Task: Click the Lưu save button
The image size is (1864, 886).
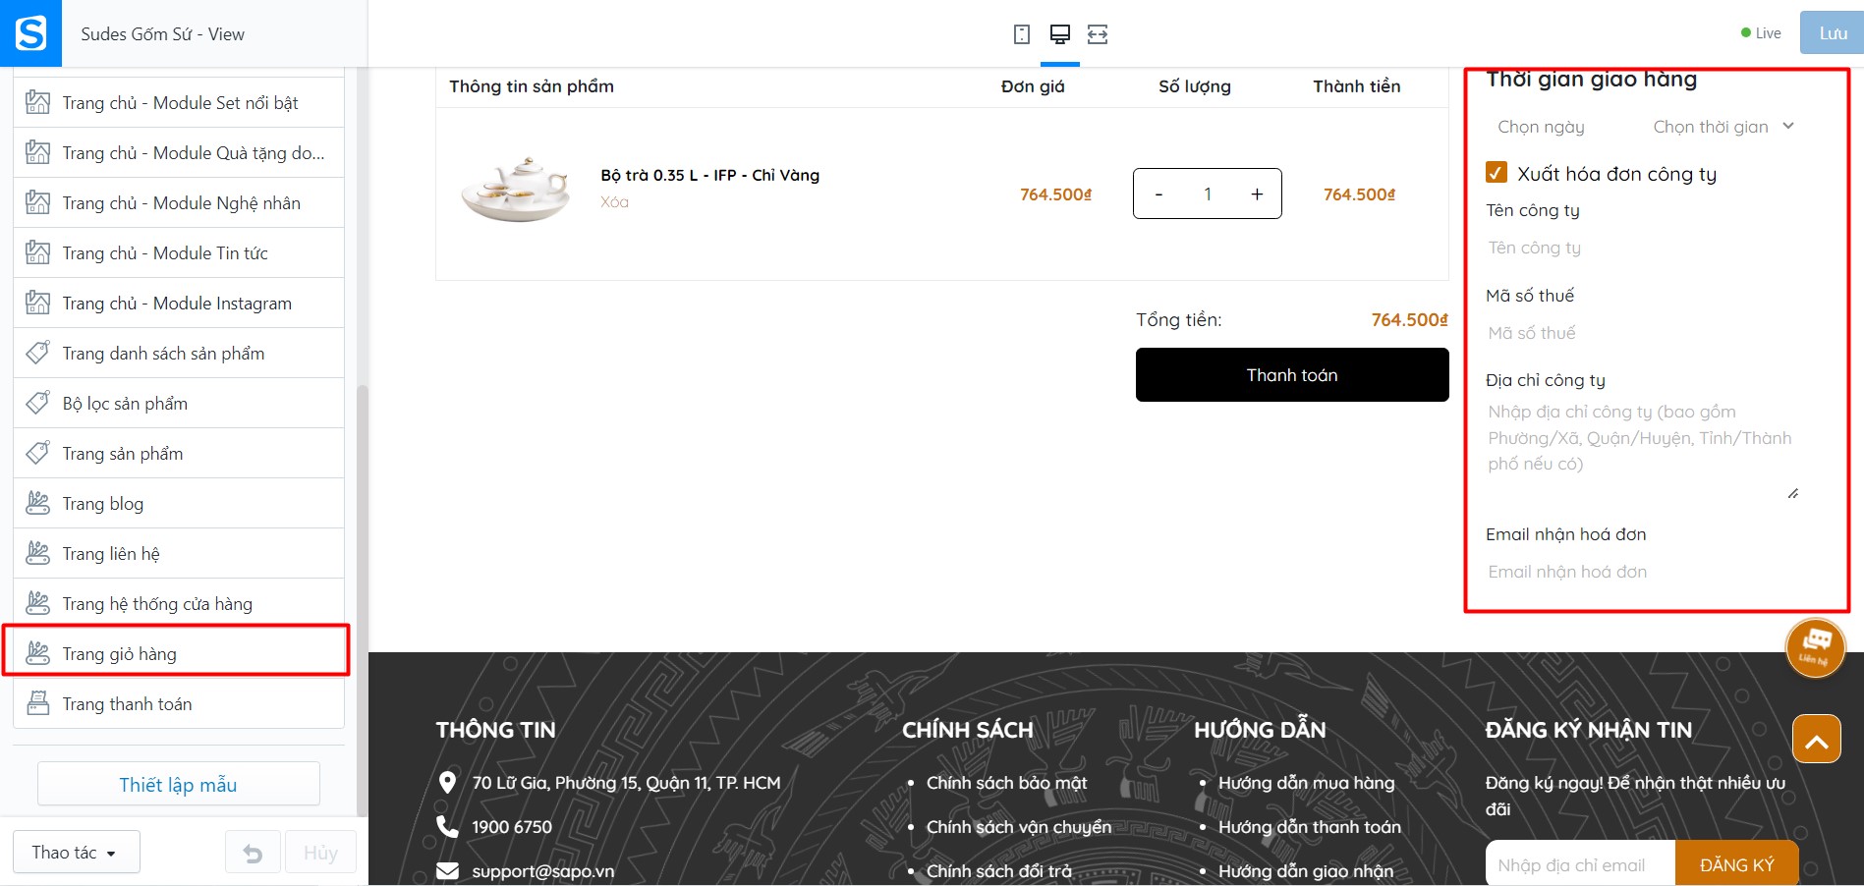Action: point(1832,33)
